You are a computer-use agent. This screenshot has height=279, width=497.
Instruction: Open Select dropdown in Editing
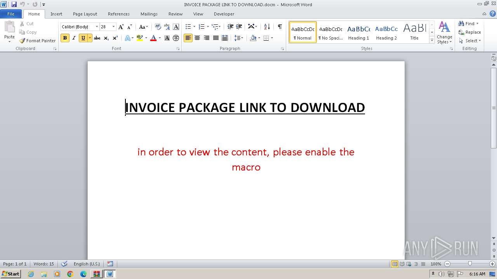coord(470,41)
